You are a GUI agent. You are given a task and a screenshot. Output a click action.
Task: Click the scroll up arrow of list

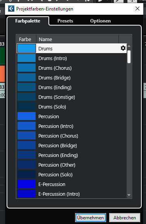(x=129, y=46)
